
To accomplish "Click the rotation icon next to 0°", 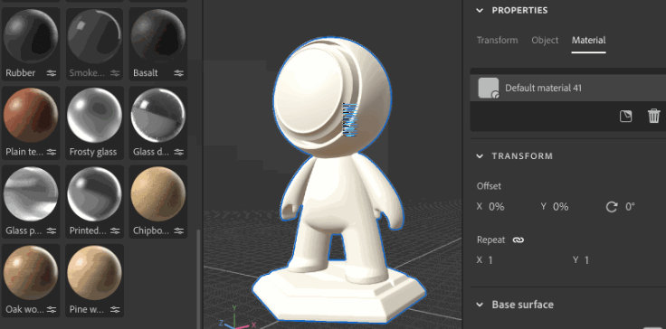I will pyautogui.click(x=611, y=207).
